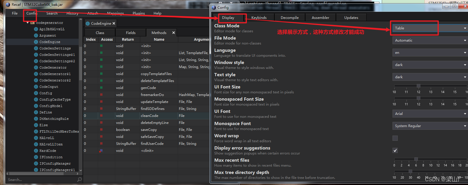Screen dimensions: 468x185
Task: Click the access icon of the genCode row
Action: pyautogui.click(x=101, y=88)
